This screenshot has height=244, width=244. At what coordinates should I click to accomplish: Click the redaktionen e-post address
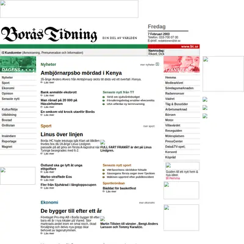point(169,41)
